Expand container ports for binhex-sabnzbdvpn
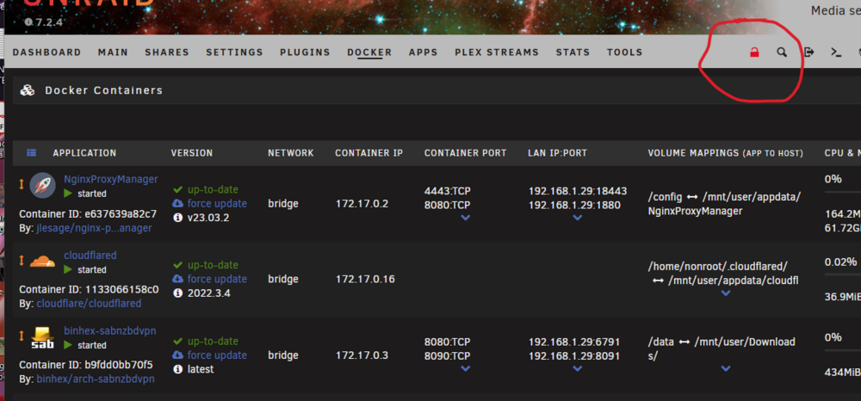861x401 pixels. [465, 369]
